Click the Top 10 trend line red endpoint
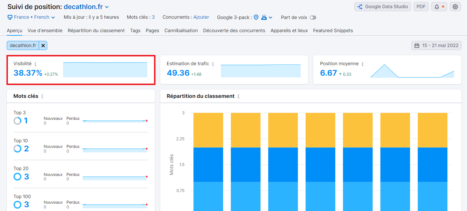The image size is (467, 211). click(147, 149)
